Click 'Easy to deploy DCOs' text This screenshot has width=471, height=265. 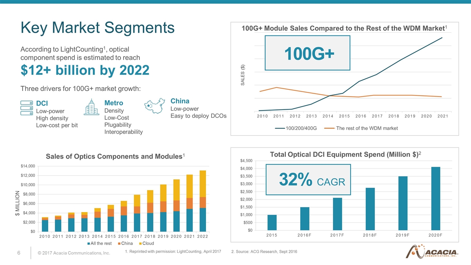click(198, 116)
